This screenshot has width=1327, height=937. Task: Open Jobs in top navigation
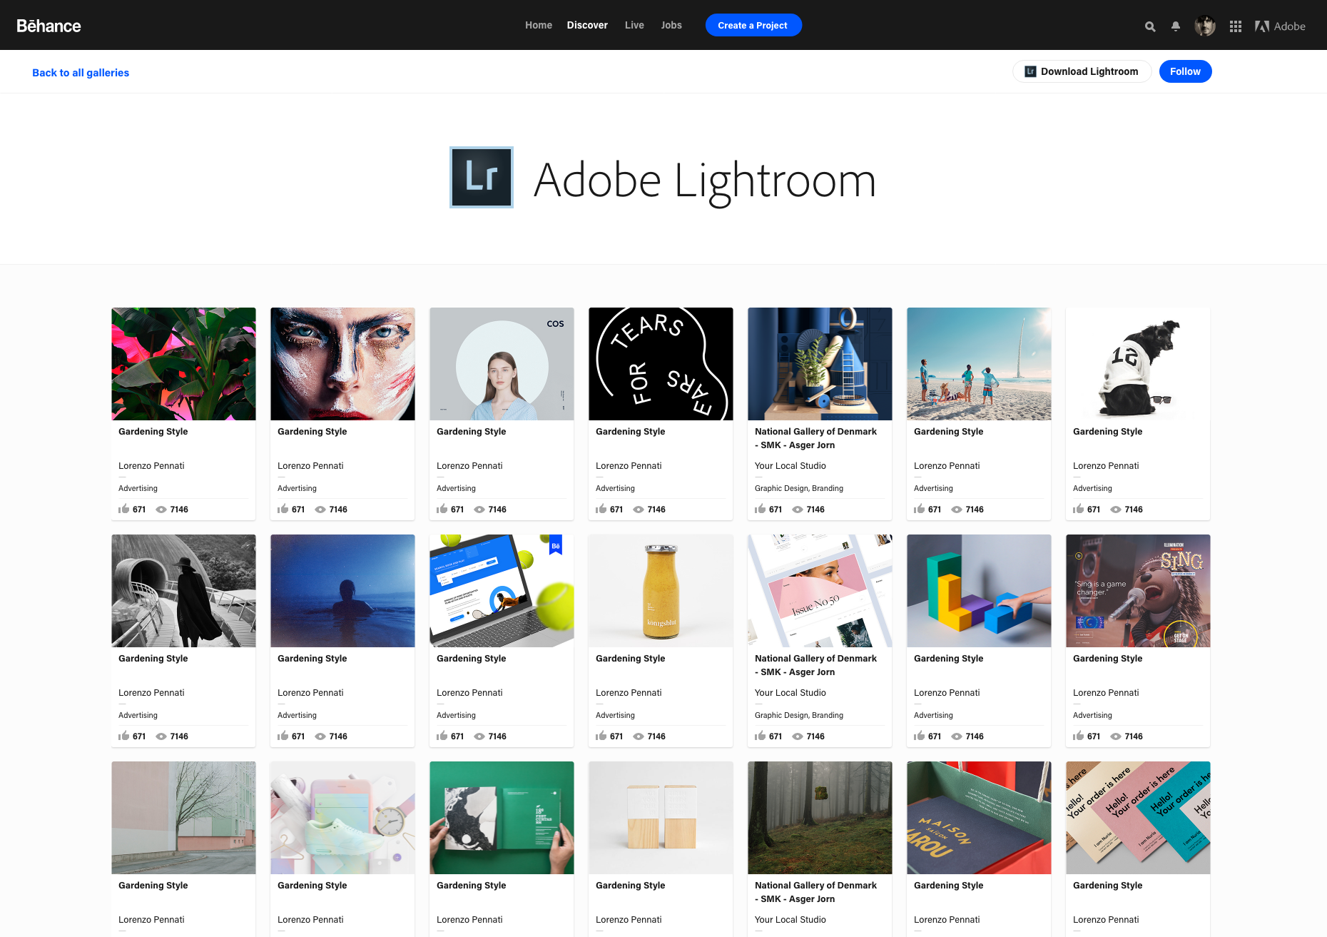click(x=671, y=25)
